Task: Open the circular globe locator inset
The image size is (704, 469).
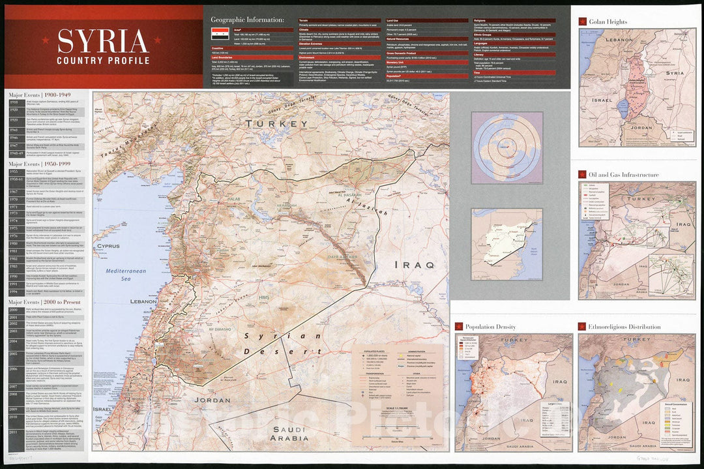Action: (506, 147)
